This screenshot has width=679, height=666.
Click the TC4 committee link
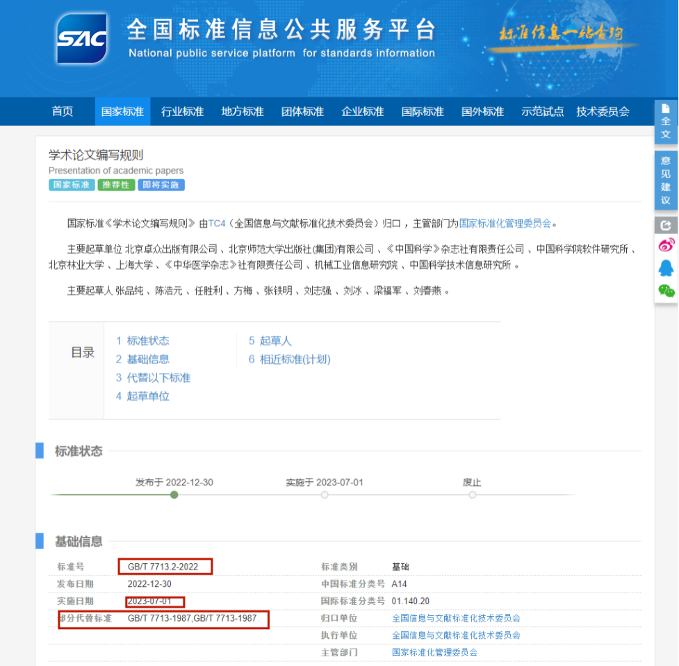point(217,224)
